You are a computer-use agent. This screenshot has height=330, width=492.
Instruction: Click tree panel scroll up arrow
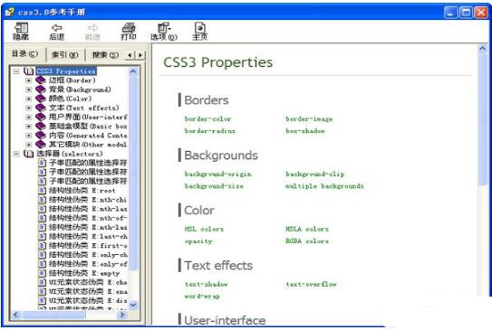click(133, 71)
